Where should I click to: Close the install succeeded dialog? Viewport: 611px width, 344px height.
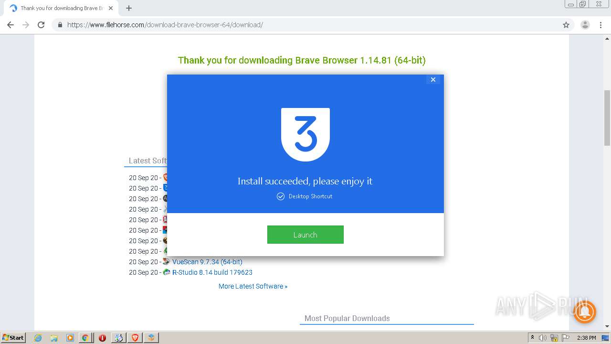click(x=433, y=80)
